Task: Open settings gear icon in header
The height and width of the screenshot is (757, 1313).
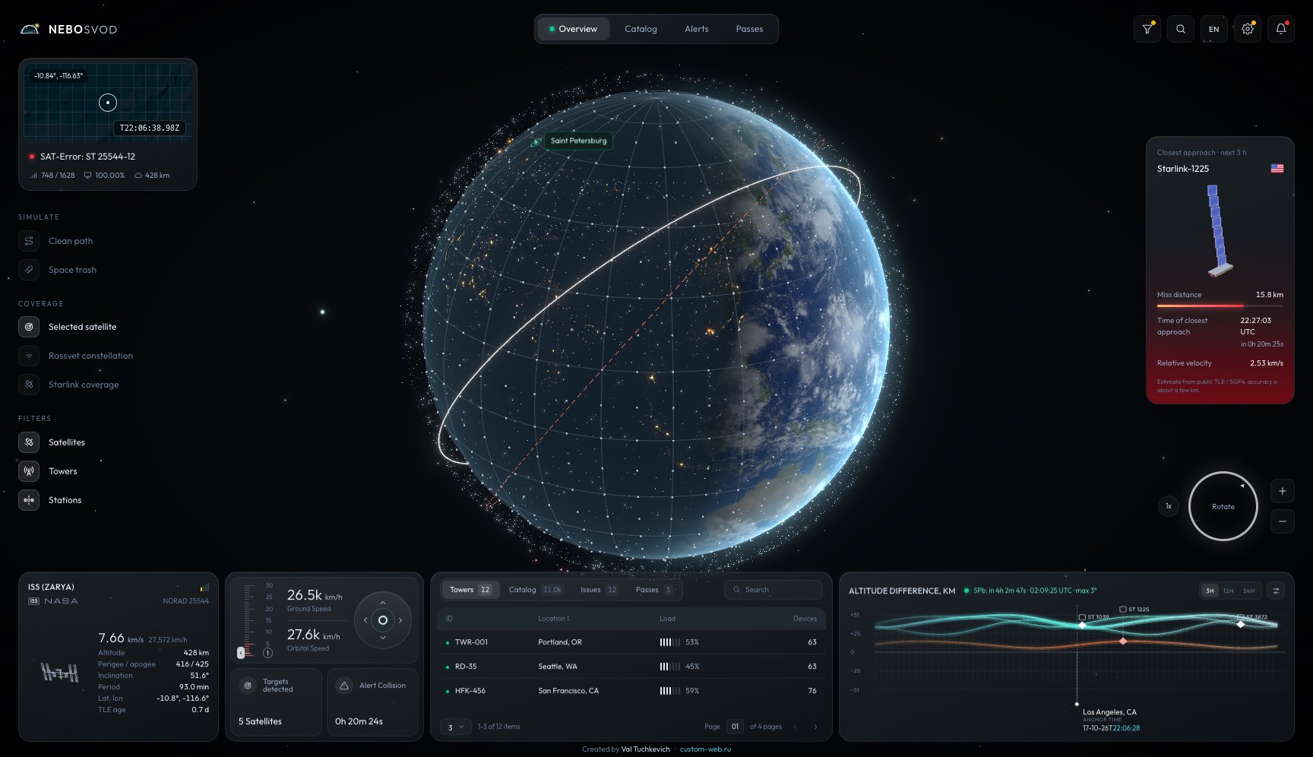Action: [x=1247, y=29]
